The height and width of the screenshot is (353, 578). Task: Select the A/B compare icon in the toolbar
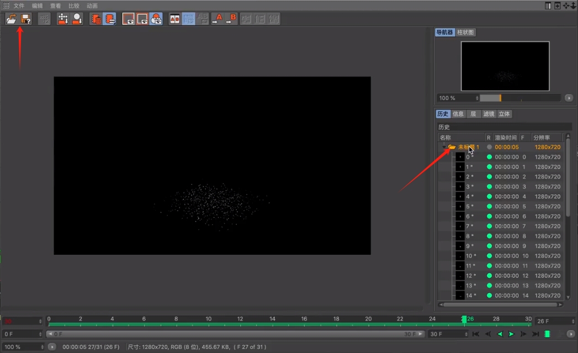pos(174,18)
